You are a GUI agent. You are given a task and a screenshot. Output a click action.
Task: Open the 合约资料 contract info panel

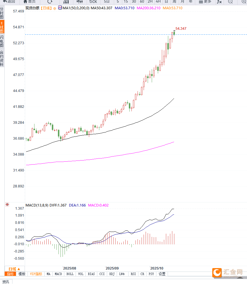pos(2,58)
